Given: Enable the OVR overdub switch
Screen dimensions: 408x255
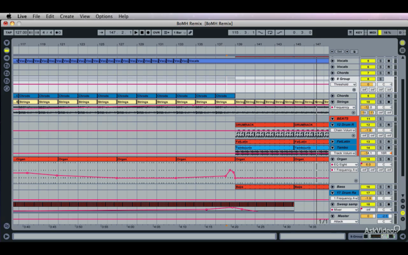Looking at the screenshot, I should (x=156, y=32).
